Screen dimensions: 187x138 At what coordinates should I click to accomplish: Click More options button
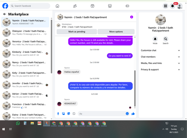[116, 32]
